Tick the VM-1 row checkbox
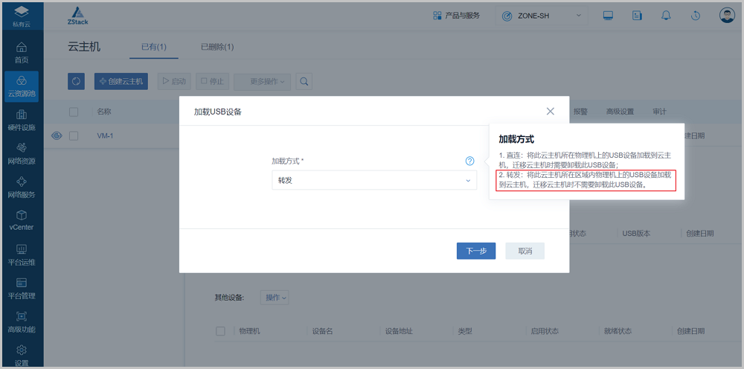 coord(74,135)
